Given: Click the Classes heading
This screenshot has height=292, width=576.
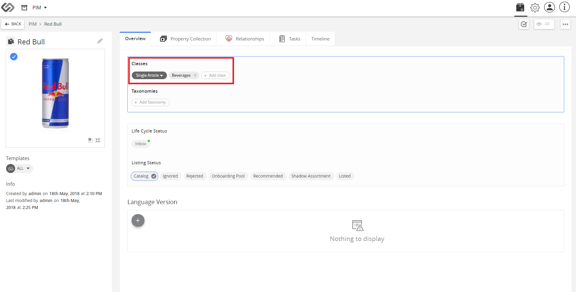Looking at the screenshot, I should click(x=140, y=64).
